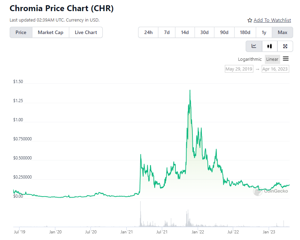The width and height of the screenshot is (300, 240).
Task: Open fullscreen chart view icon
Action: click(285, 46)
